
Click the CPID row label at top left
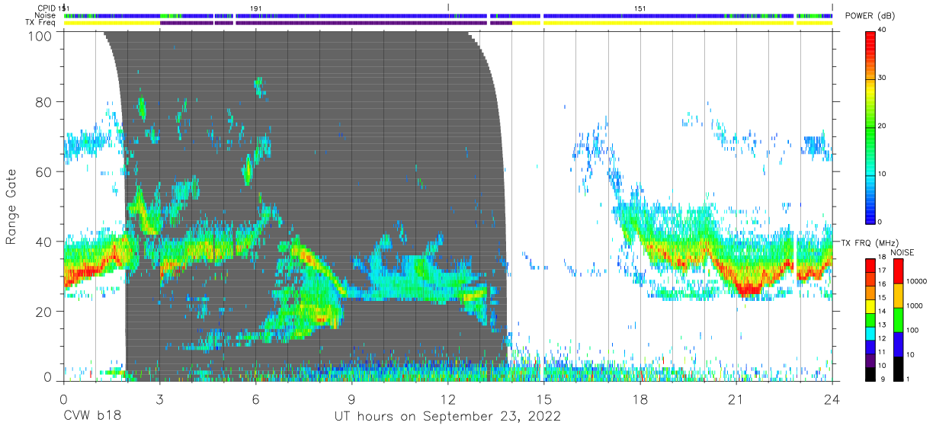47,8
